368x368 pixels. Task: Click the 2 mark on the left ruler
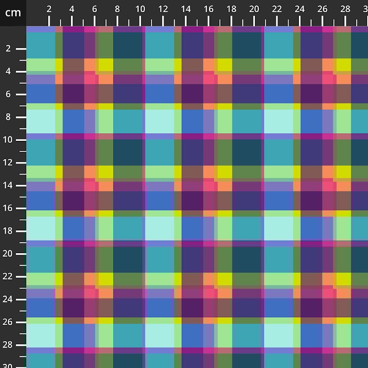tap(9, 49)
